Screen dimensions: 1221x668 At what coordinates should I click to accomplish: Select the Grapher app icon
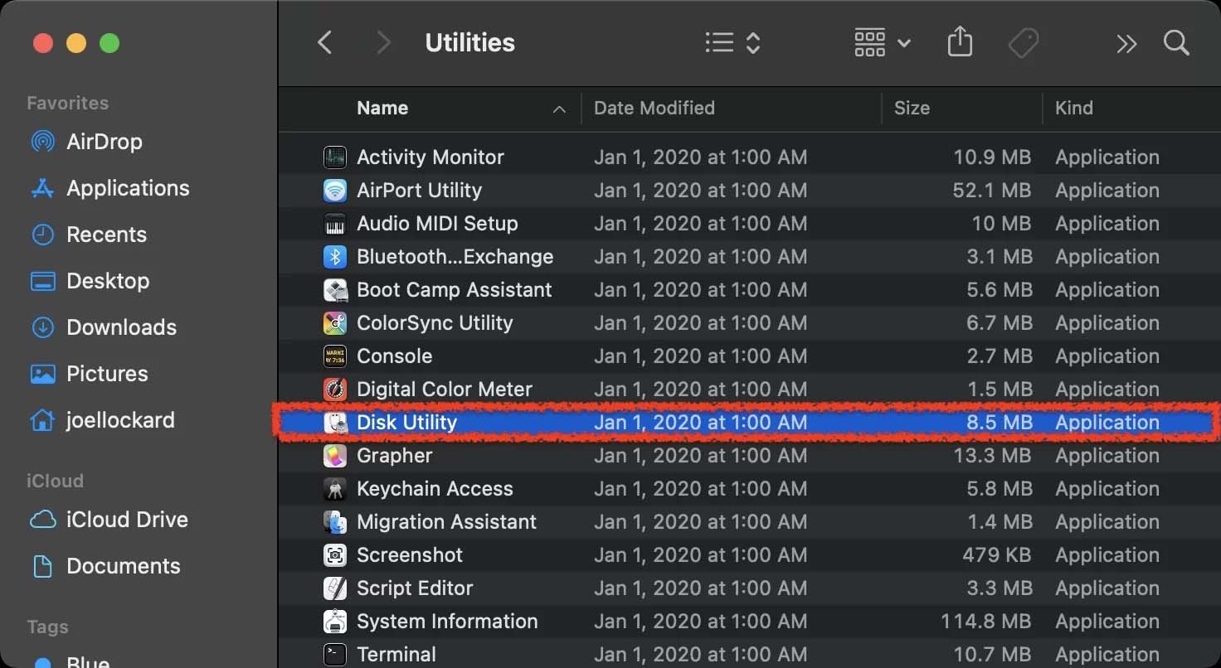pyautogui.click(x=334, y=455)
